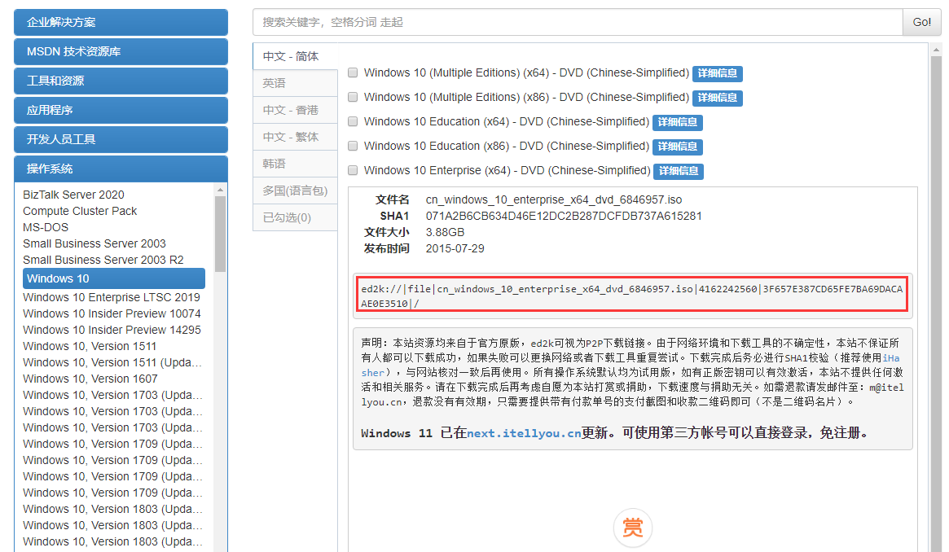Select Windows 10 Enterprise LTSC 2019 in list
Viewport: 949px width, 552px height.
tap(112, 297)
